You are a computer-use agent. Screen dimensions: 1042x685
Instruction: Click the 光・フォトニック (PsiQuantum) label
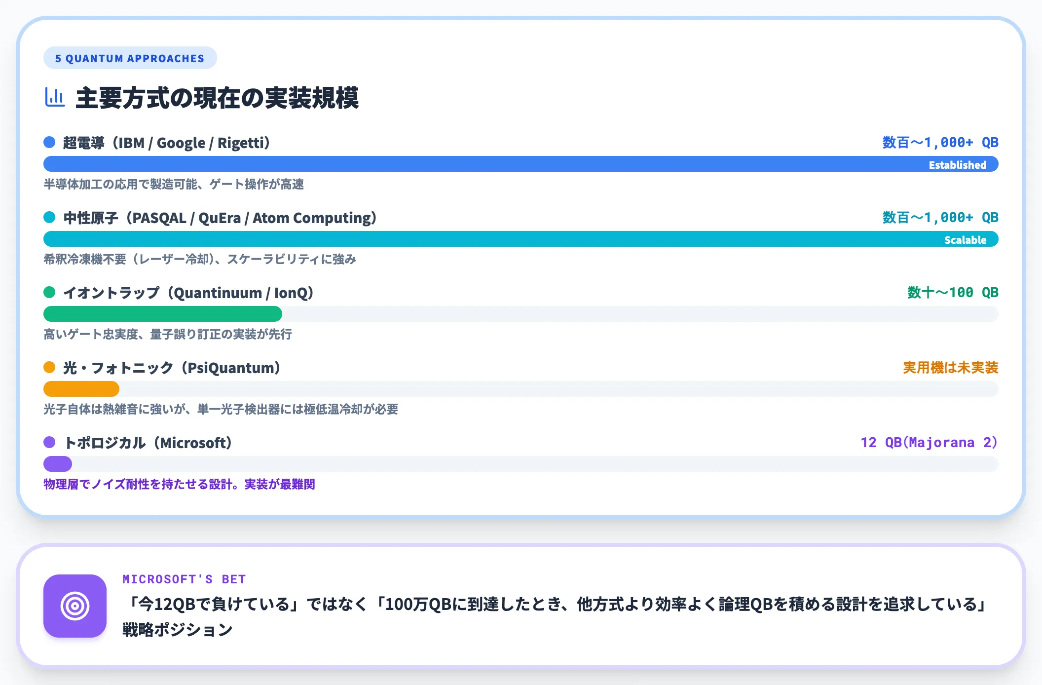172,368
